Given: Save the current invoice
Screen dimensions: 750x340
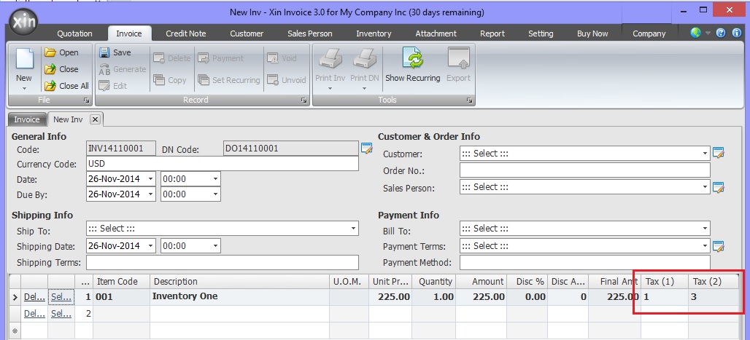Looking at the screenshot, I should [115, 52].
